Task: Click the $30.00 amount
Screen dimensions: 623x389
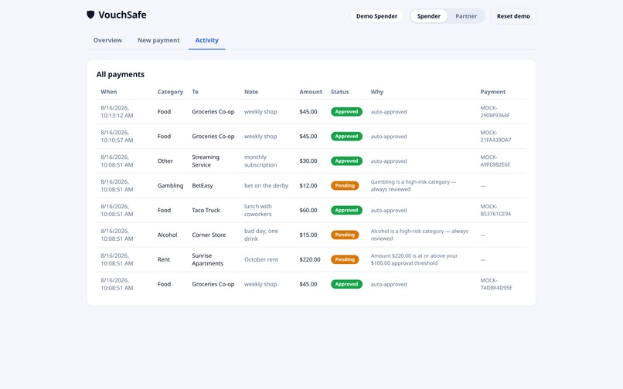Action: click(x=308, y=161)
